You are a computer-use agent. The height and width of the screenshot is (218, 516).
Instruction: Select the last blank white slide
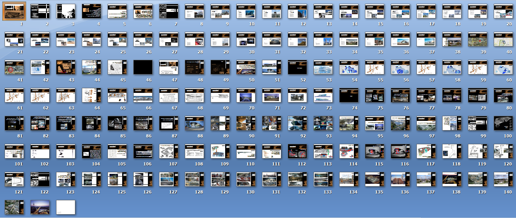tap(66, 207)
